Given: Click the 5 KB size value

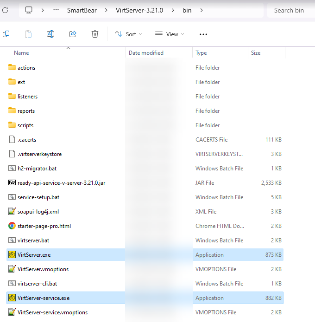Looking at the screenshot, I should 276,197.
